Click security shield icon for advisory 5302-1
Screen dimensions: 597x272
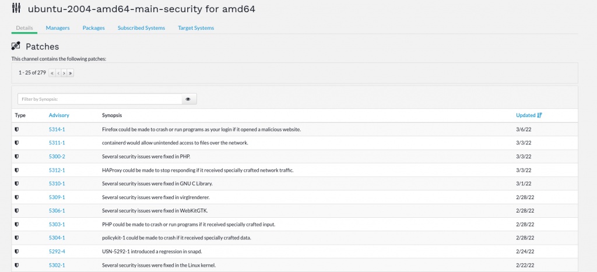(17, 265)
